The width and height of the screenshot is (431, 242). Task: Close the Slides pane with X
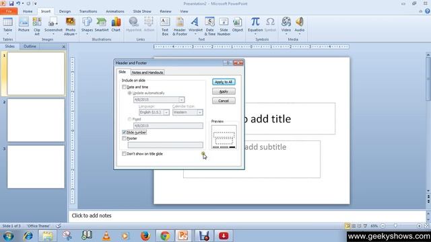coord(63,46)
